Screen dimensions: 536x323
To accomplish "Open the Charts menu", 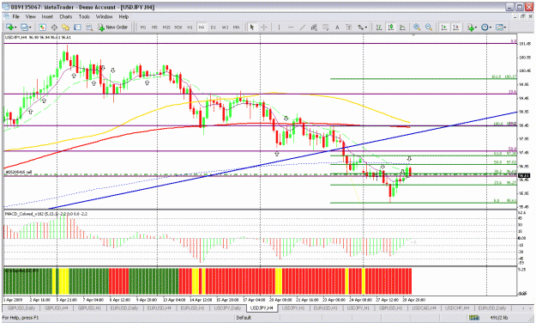I will point(66,16).
